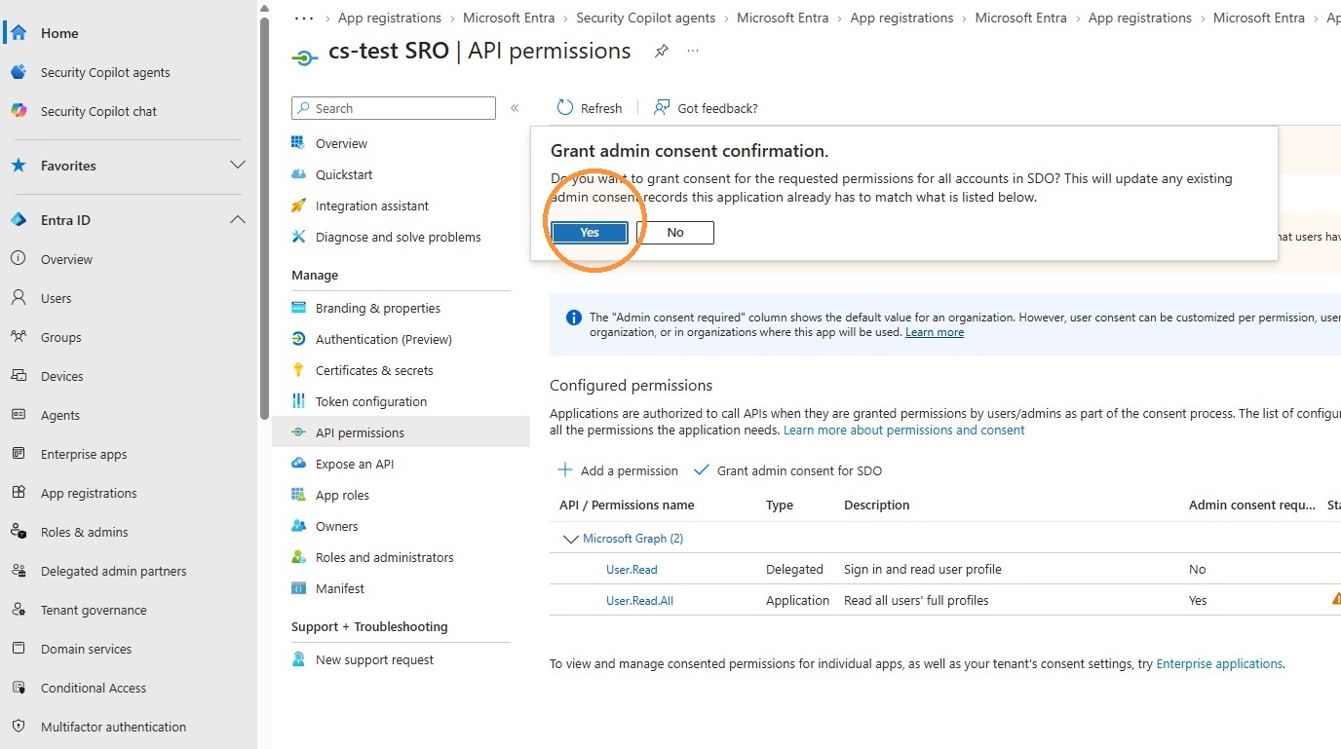Click the Manifest icon

[299, 588]
